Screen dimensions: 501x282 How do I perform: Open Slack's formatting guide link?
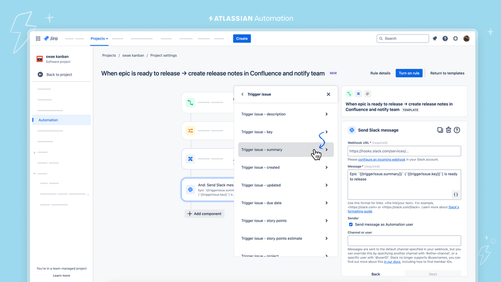(x=404, y=209)
